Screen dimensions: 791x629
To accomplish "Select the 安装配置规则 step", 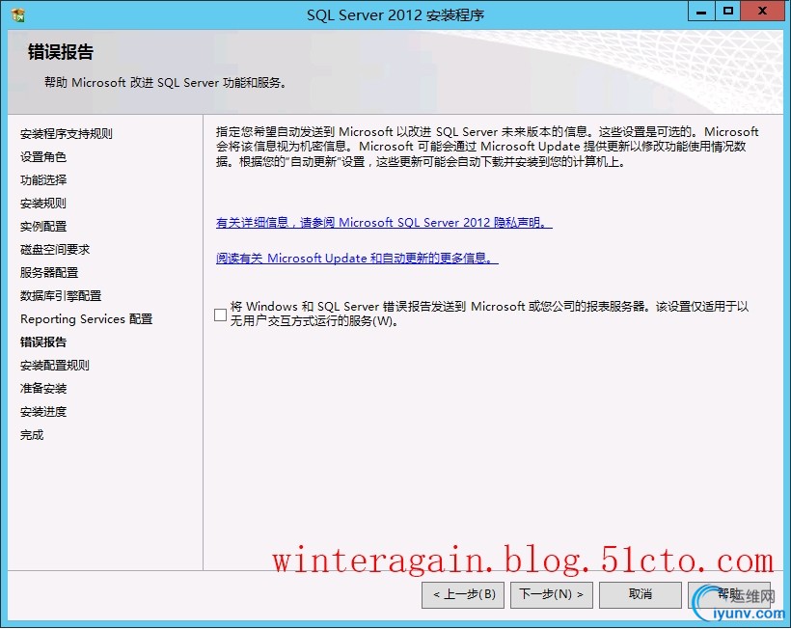I will pyautogui.click(x=55, y=366).
